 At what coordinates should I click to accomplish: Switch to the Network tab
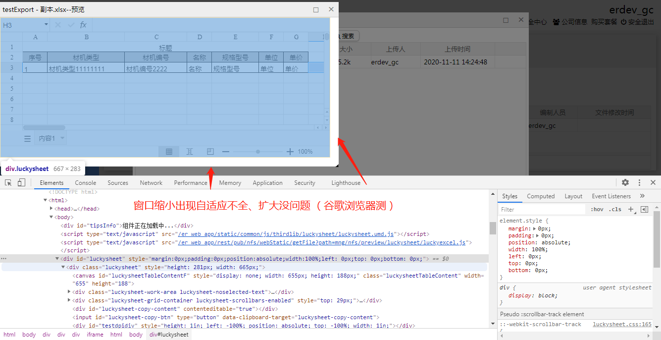[151, 183]
